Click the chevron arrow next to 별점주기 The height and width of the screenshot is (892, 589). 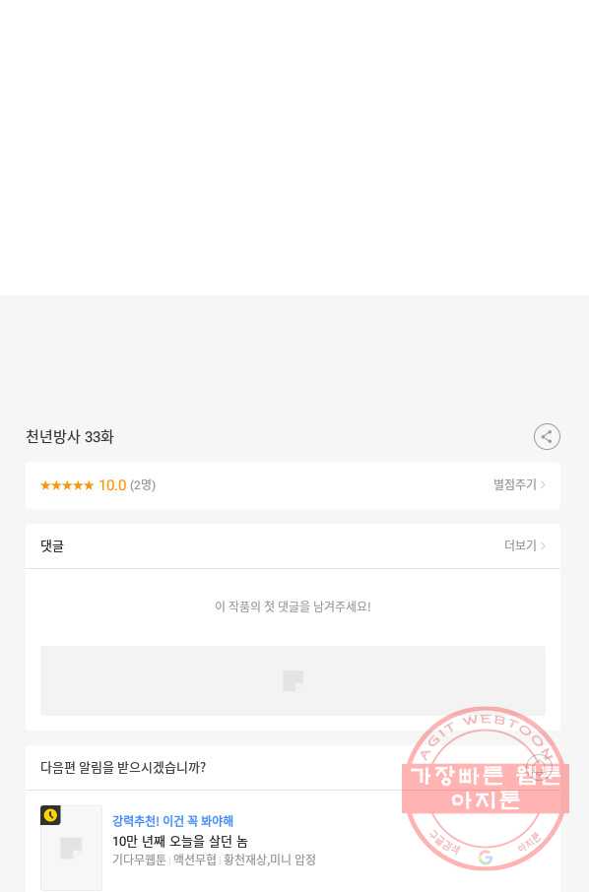pos(543,484)
